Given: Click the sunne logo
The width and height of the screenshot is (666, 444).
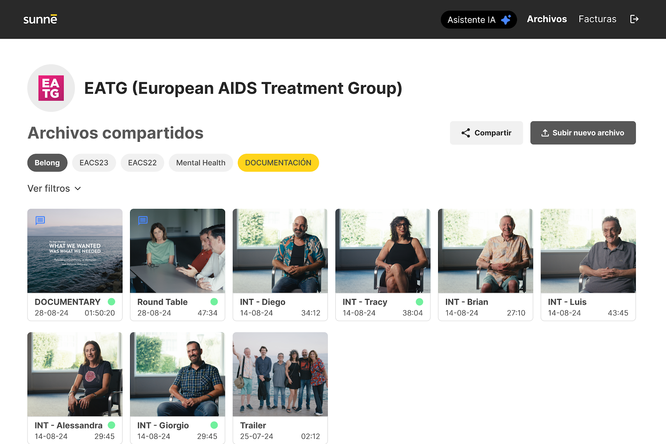Looking at the screenshot, I should [x=40, y=19].
